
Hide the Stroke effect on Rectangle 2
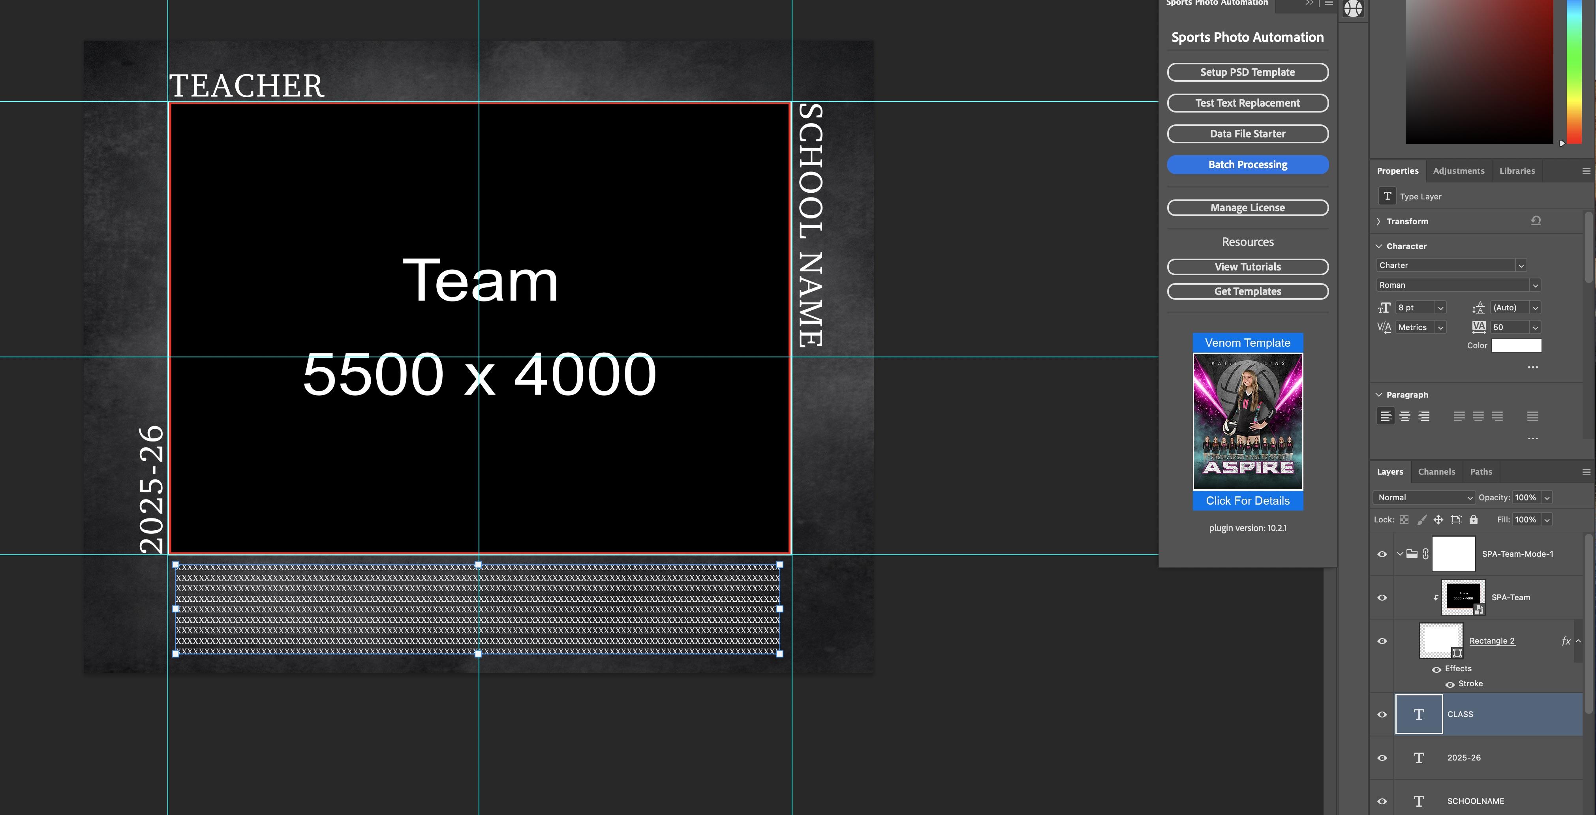pyautogui.click(x=1450, y=684)
